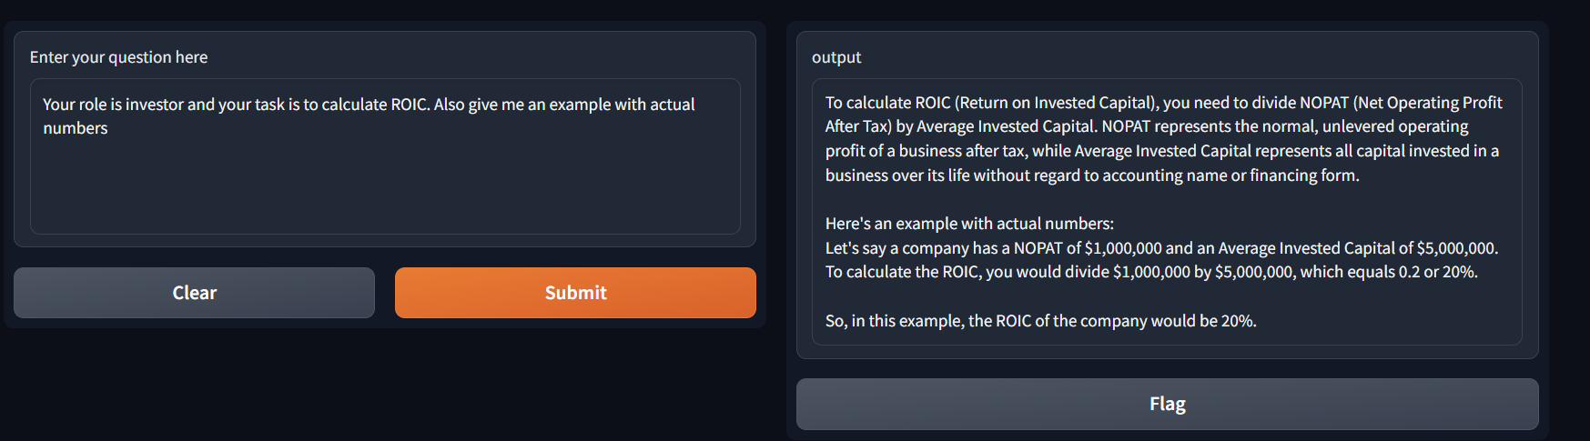Viewport: 1590px width, 441px height.
Task: Focus the question input text box
Action: click(385, 156)
